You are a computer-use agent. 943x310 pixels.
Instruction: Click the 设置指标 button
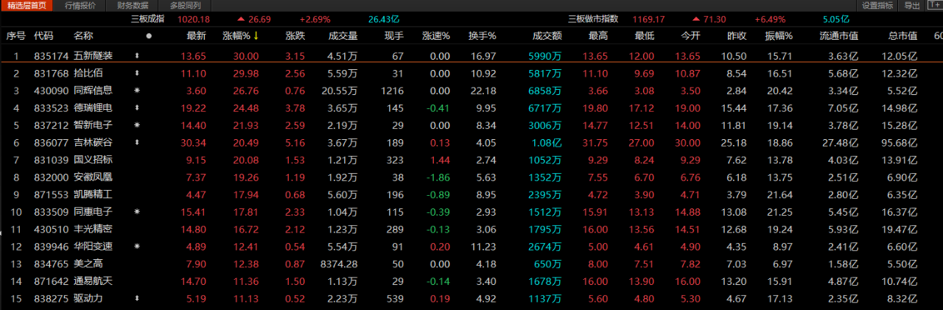coord(877,5)
